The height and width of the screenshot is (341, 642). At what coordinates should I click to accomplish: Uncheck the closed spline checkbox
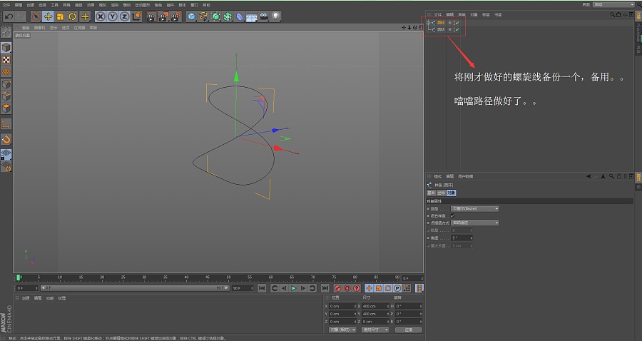click(x=452, y=215)
